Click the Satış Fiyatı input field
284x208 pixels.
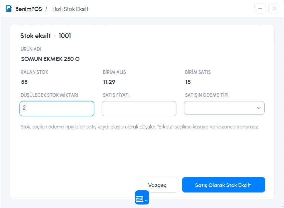(x=139, y=108)
